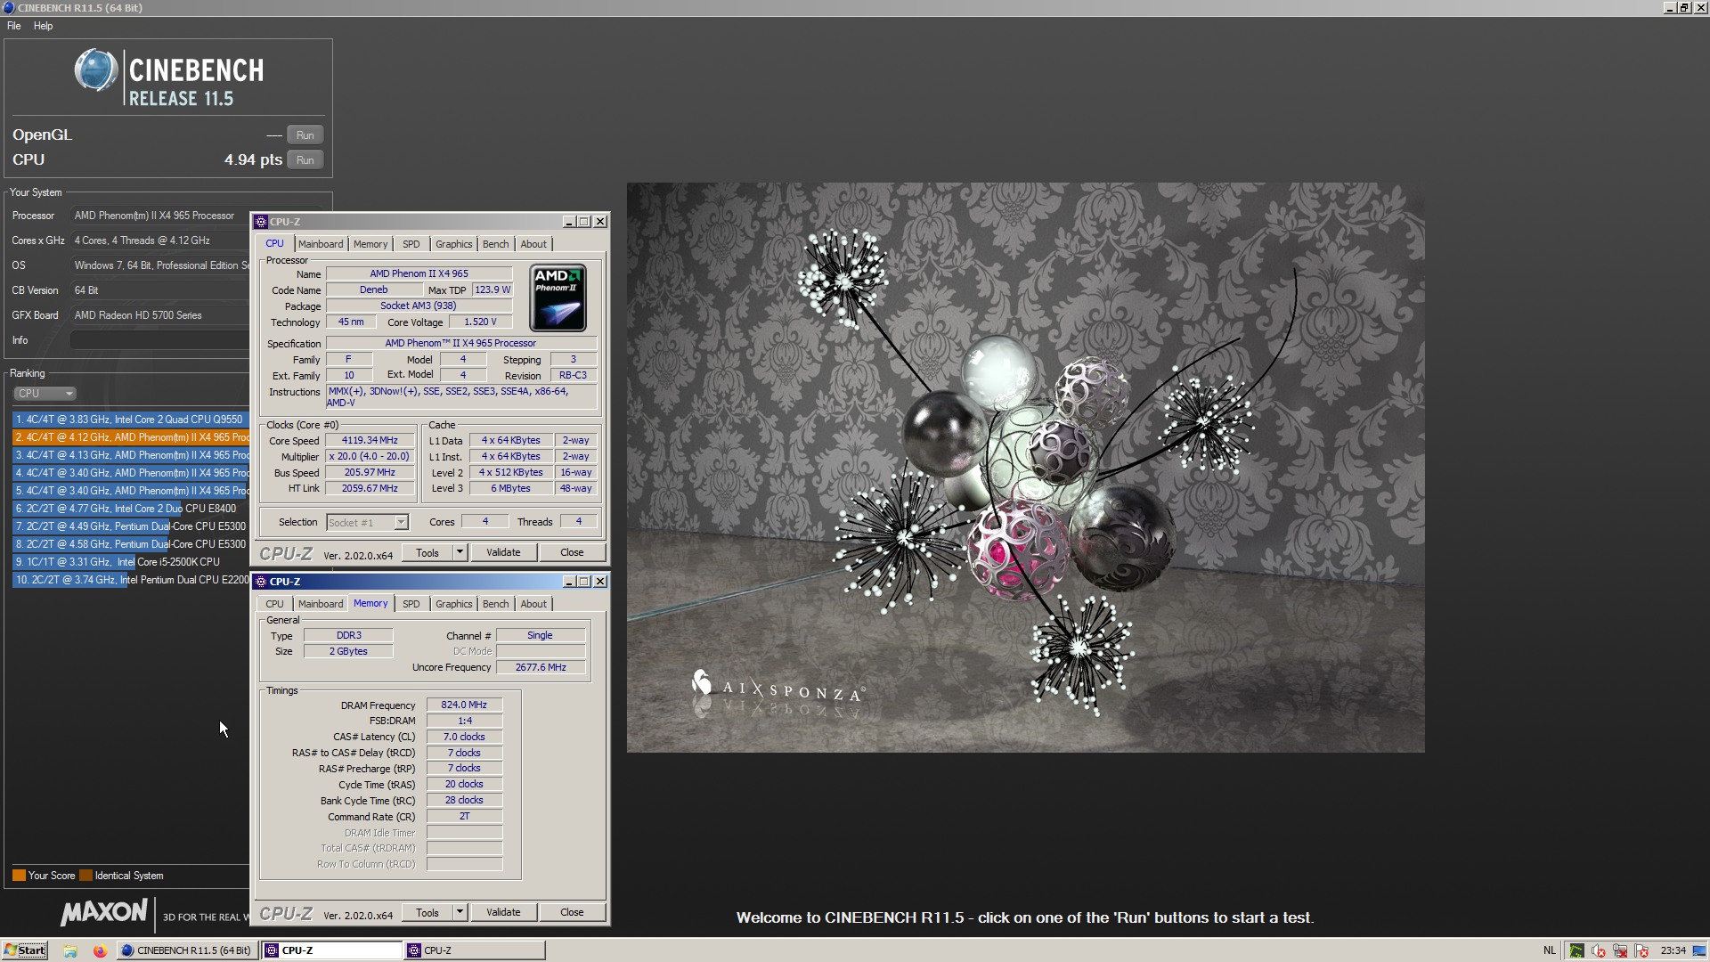Switch to CINEBENCH R11.5 taskbar button
1710x962 pixels.
click(186, 950)
